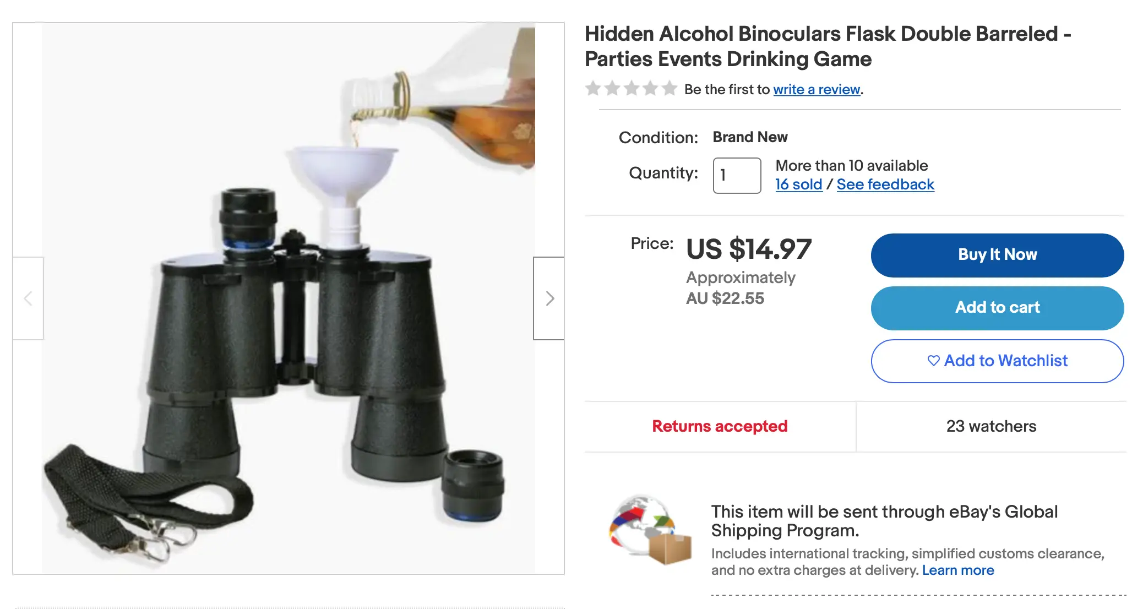Open the "See feedback" link
Viewport: 1132px width, 609px height.
(x=885, y=184)
